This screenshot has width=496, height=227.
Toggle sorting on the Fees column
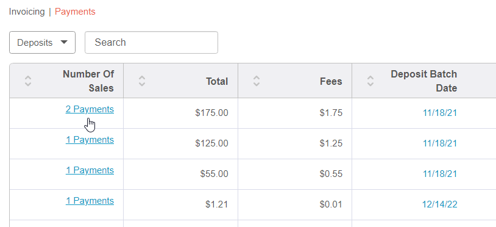pos(257,81)
